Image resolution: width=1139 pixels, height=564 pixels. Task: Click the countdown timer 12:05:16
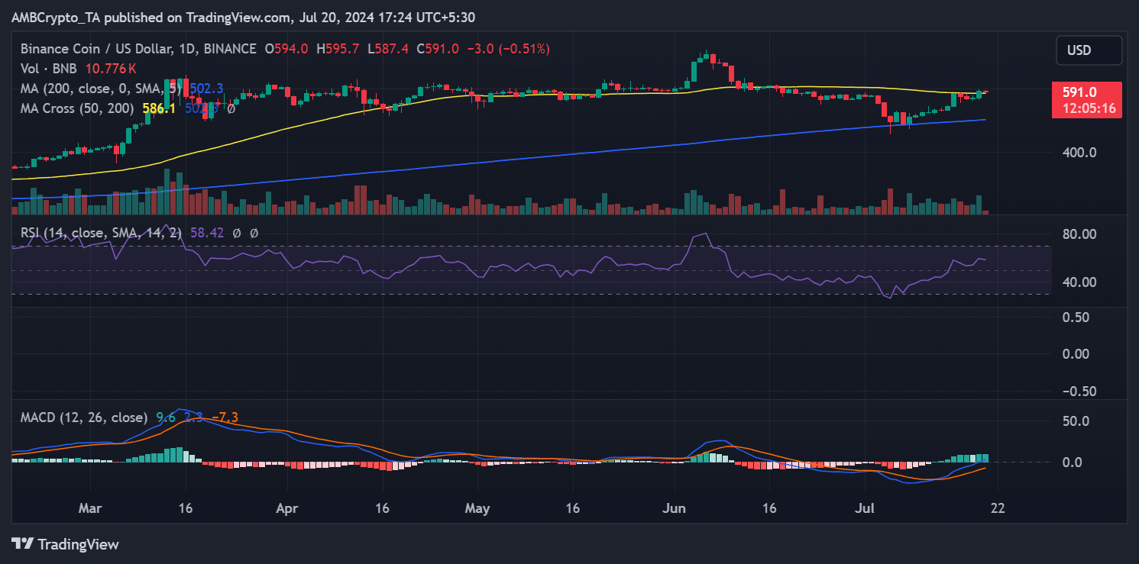1089,108
